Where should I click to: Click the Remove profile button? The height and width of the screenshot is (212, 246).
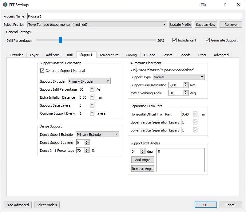click(x=230, y=25)
